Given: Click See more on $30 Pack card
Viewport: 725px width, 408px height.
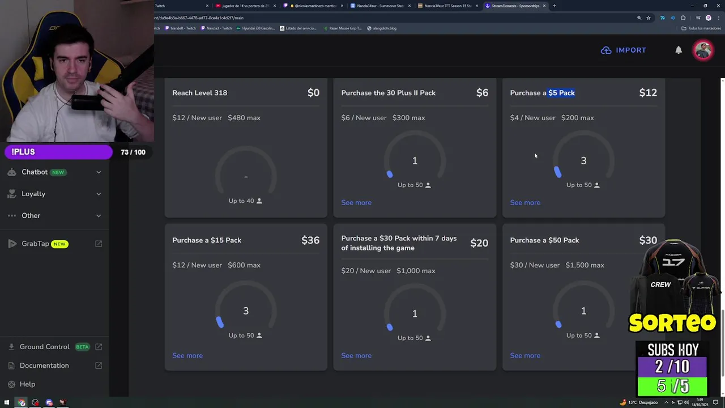Looking at the screenshot, I should tap(356, 355).
